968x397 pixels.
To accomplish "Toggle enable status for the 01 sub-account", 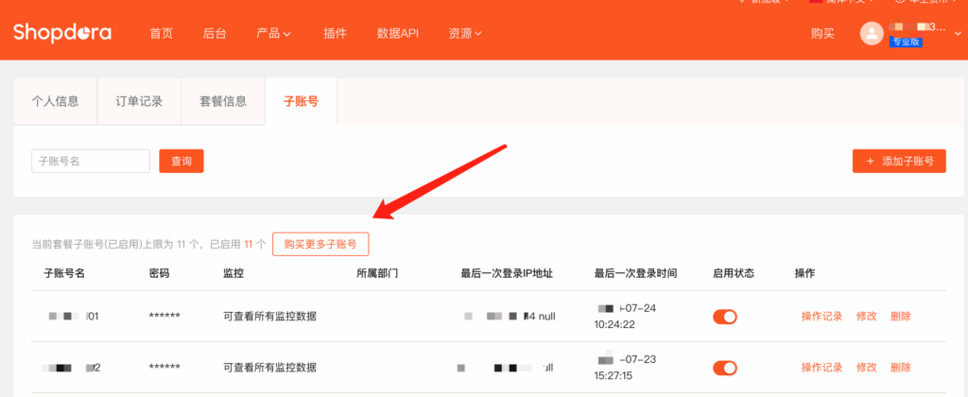I will [725, 317].
